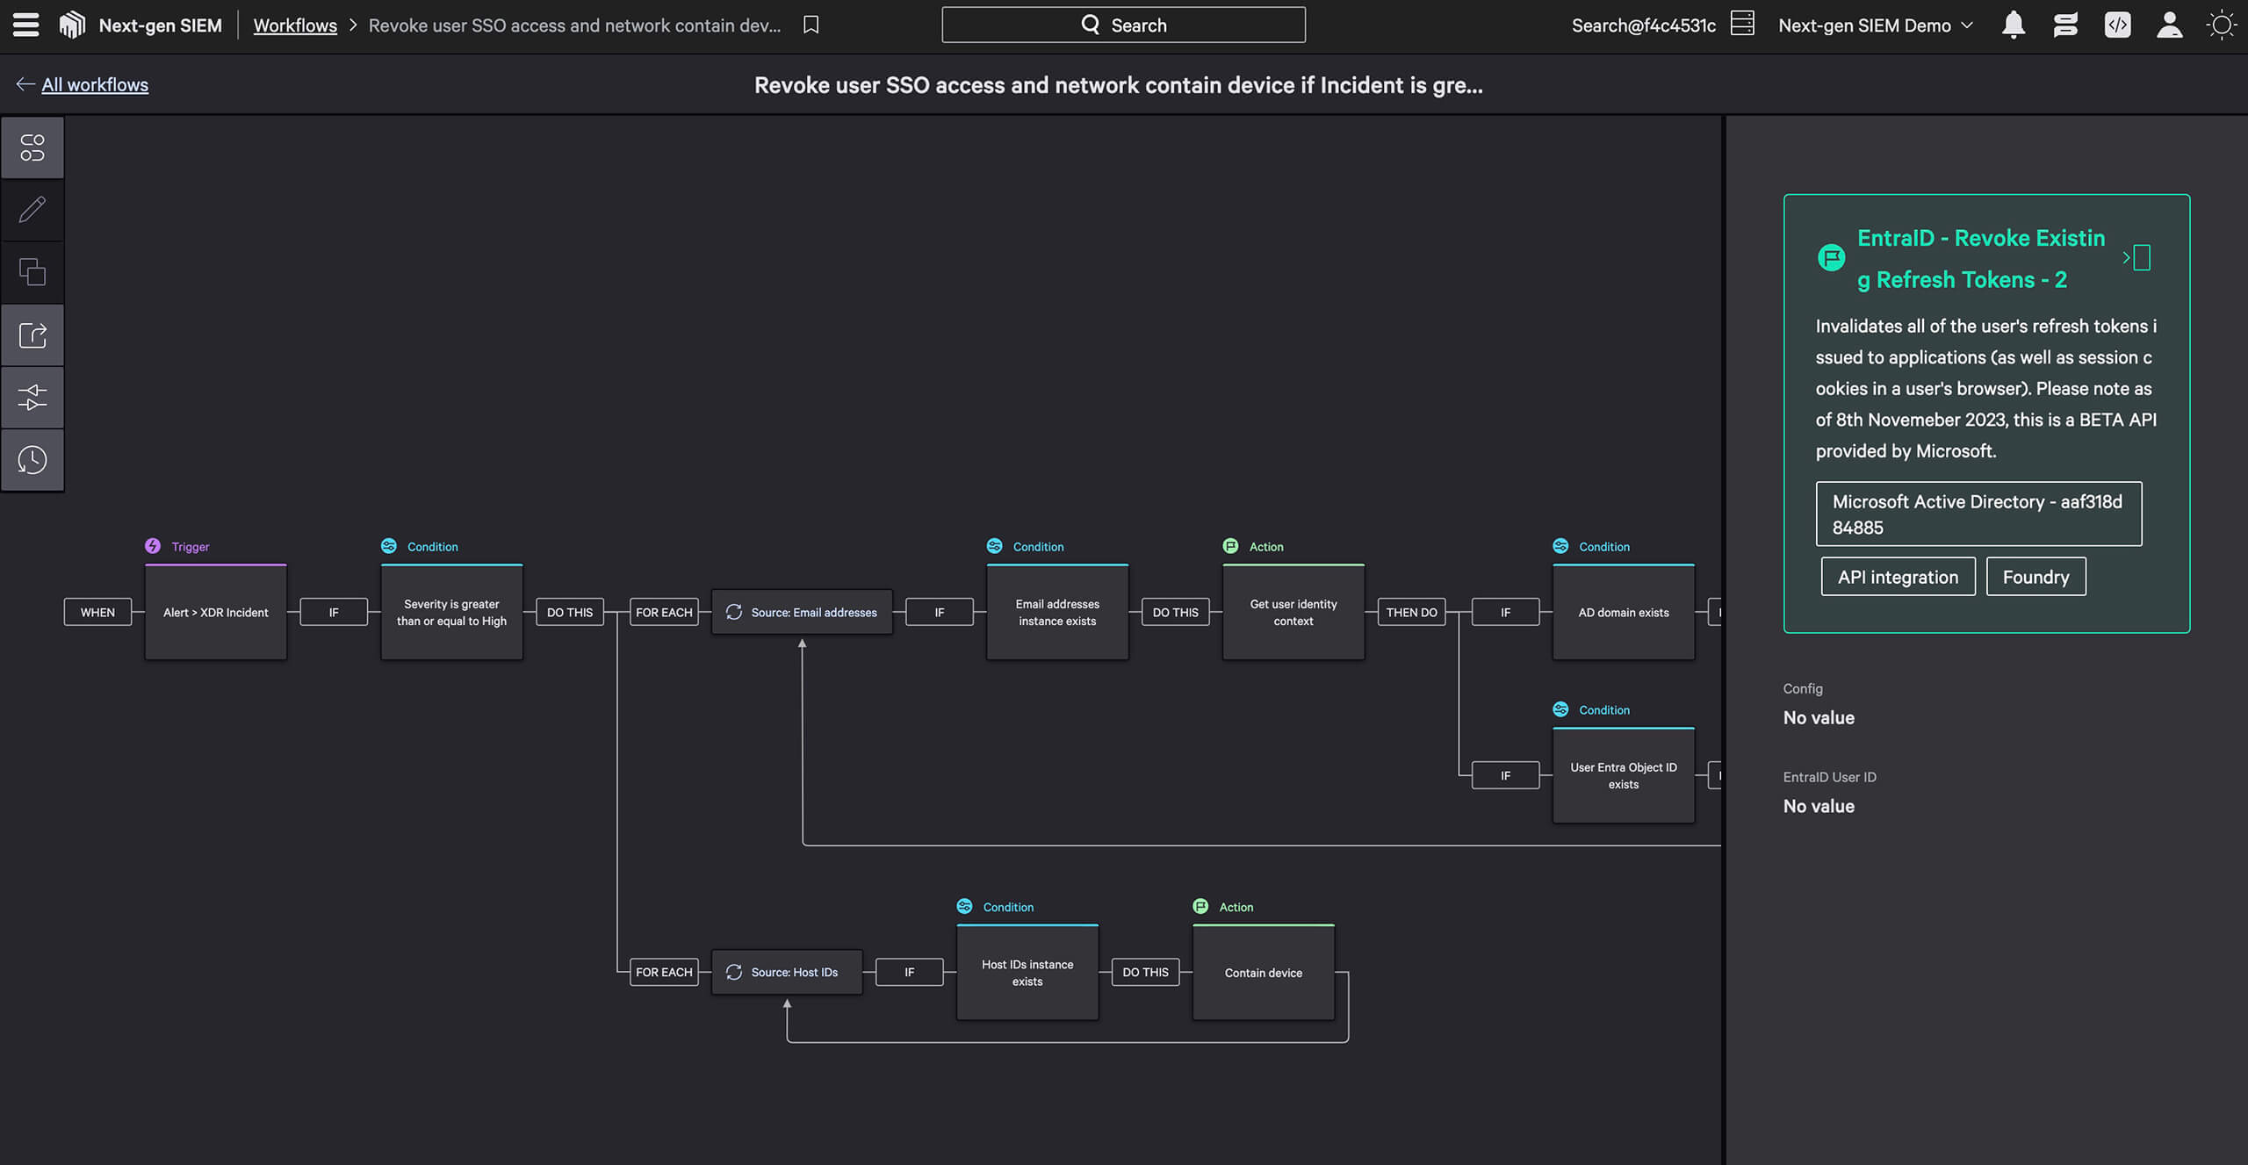This screenshot has width=2248, height=1165.
Task: Click the duplicate icon in the left sidebar
Action: (x=32, y=272)
